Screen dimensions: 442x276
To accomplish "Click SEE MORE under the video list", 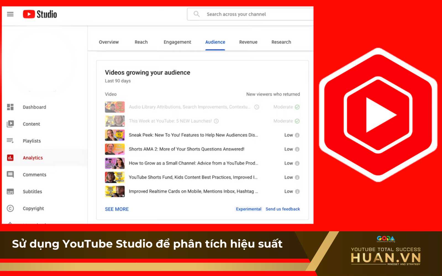I will tap(117, 209).
